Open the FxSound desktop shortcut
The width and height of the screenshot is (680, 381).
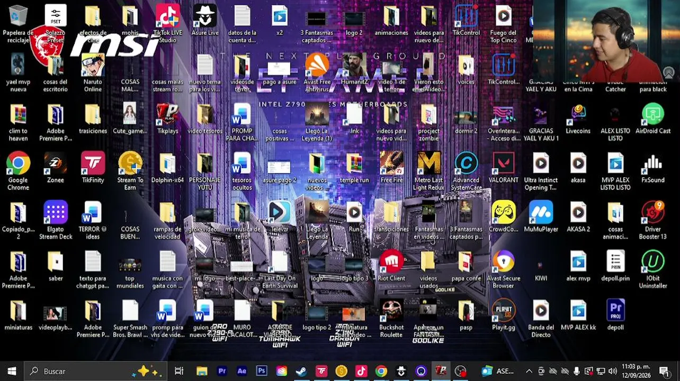coord(653,168)
